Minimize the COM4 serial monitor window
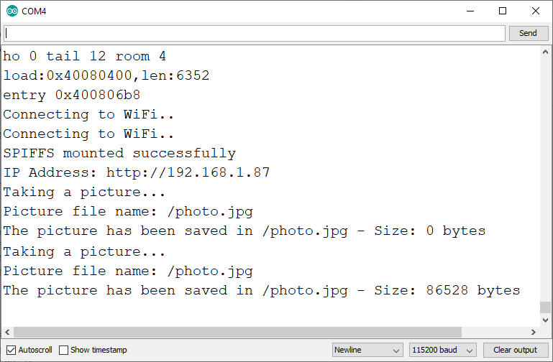Viewport: 553px width, 362px height. (x=470, y=11)
